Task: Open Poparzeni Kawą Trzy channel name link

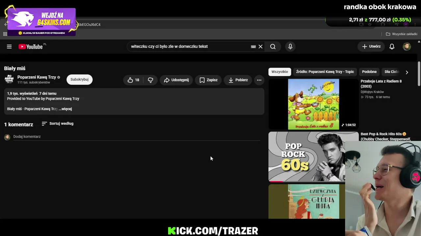Action: coord(37,77)
